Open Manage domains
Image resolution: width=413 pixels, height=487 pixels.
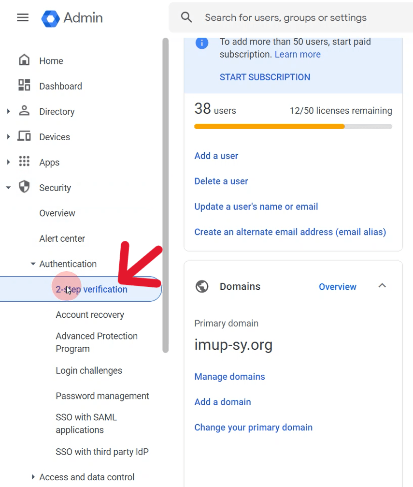(229, 376)
